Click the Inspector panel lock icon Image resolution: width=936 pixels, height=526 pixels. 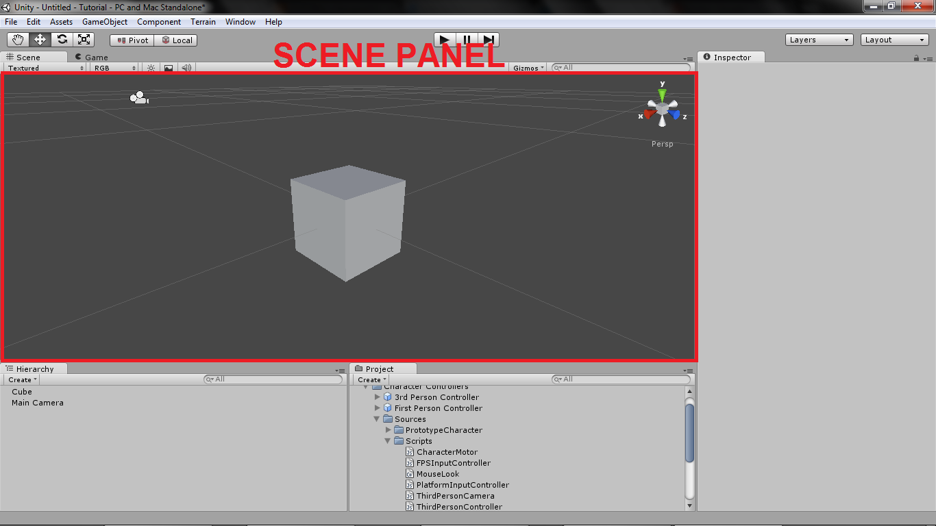click(x=917, y=57)
